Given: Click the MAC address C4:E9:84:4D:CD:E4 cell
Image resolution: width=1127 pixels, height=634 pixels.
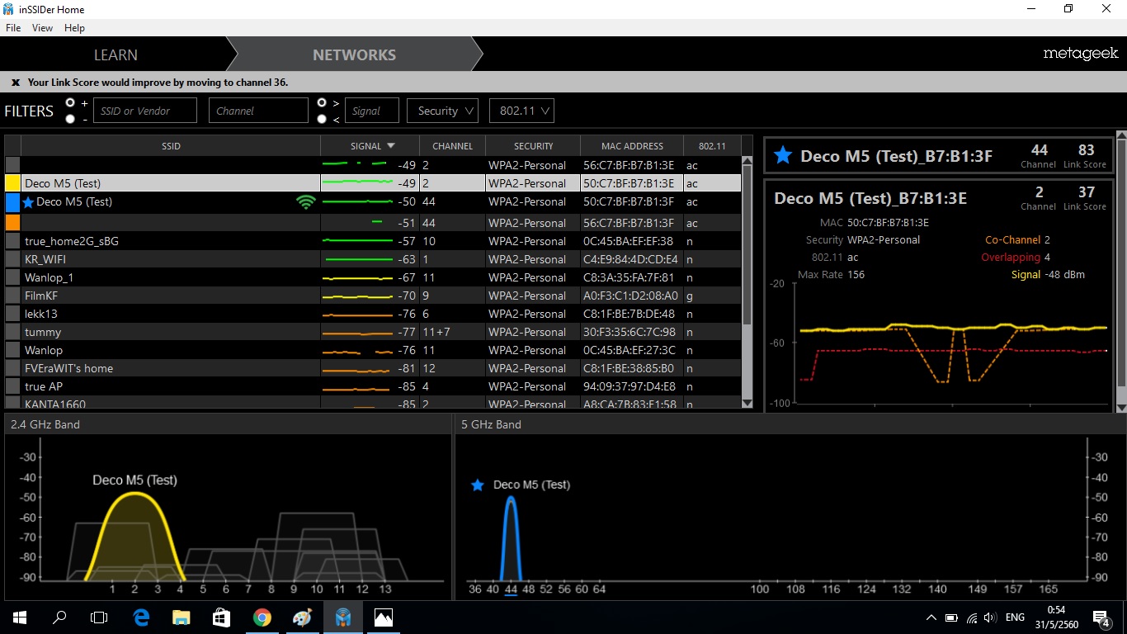Looking at the screenshot, I should tap(630, 259).
